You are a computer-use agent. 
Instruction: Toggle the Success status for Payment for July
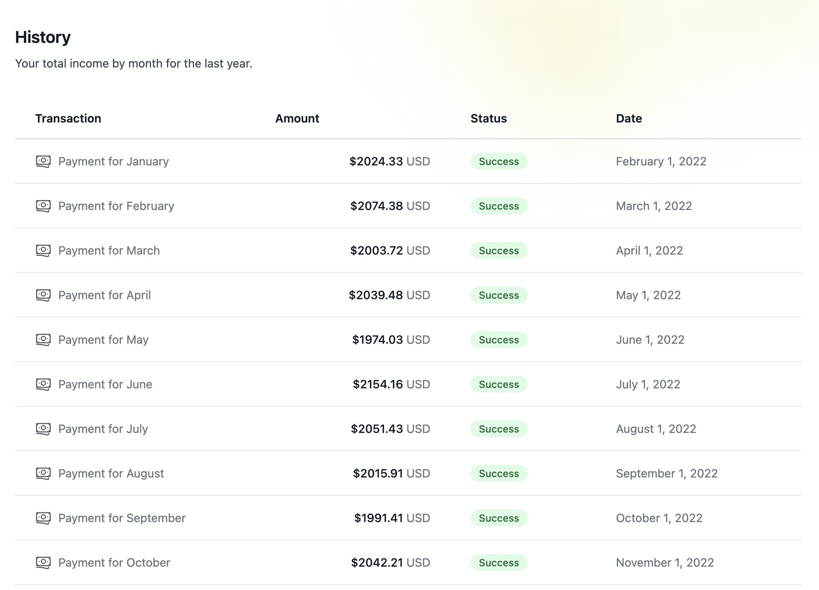click(498, 429)
